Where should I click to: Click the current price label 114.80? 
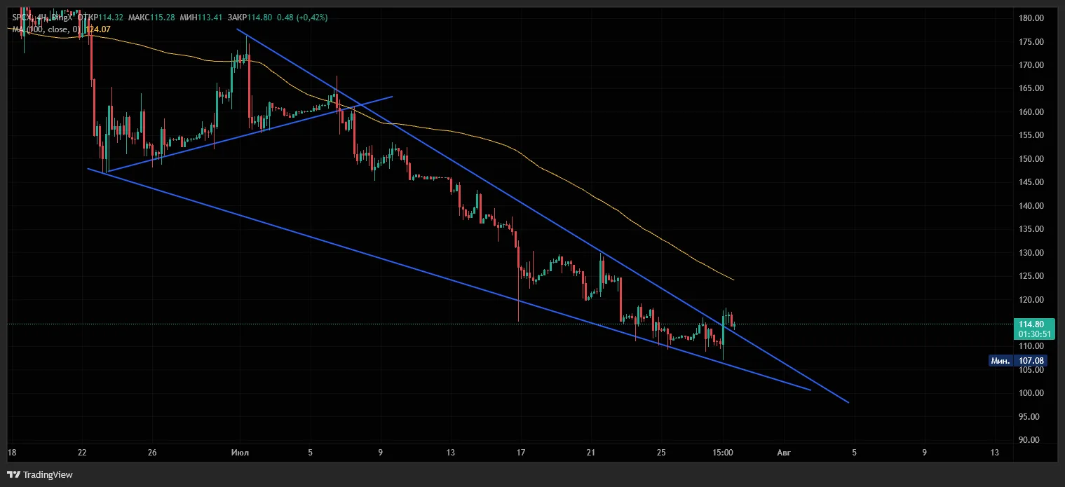[1033, 324]
